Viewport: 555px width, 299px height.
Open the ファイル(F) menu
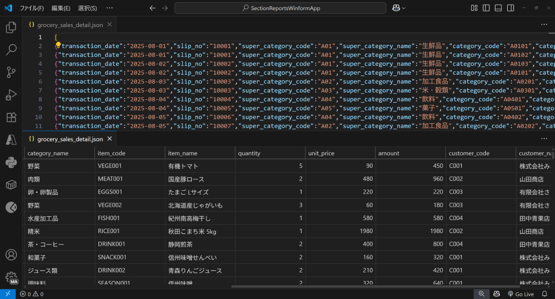pyautogui.click(x=32, y=8)
